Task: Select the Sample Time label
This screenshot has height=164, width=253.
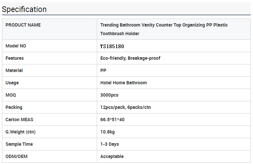Action: [19, 144]
